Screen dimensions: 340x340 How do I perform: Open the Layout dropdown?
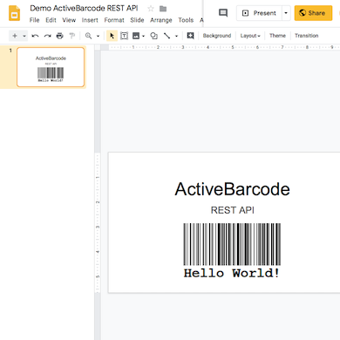click(x=250, y=36)
